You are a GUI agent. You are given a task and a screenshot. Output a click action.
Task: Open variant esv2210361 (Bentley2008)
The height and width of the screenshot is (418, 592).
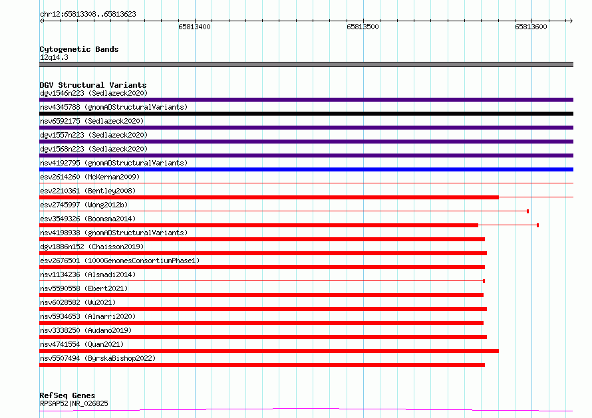[x=88, y=191]
